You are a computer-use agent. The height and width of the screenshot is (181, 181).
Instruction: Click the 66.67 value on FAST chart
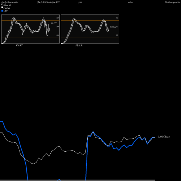pos(54,23)
